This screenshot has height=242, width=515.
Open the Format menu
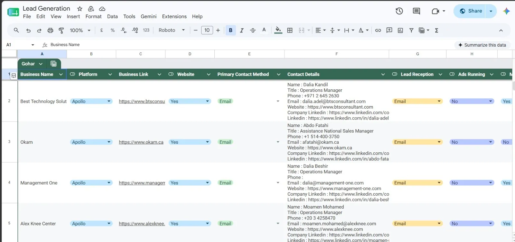[93, 16]
